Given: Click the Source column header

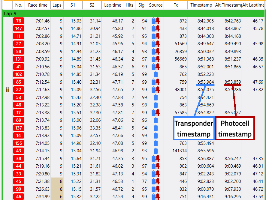Looking at the screenshot, I should pos(156,5).
